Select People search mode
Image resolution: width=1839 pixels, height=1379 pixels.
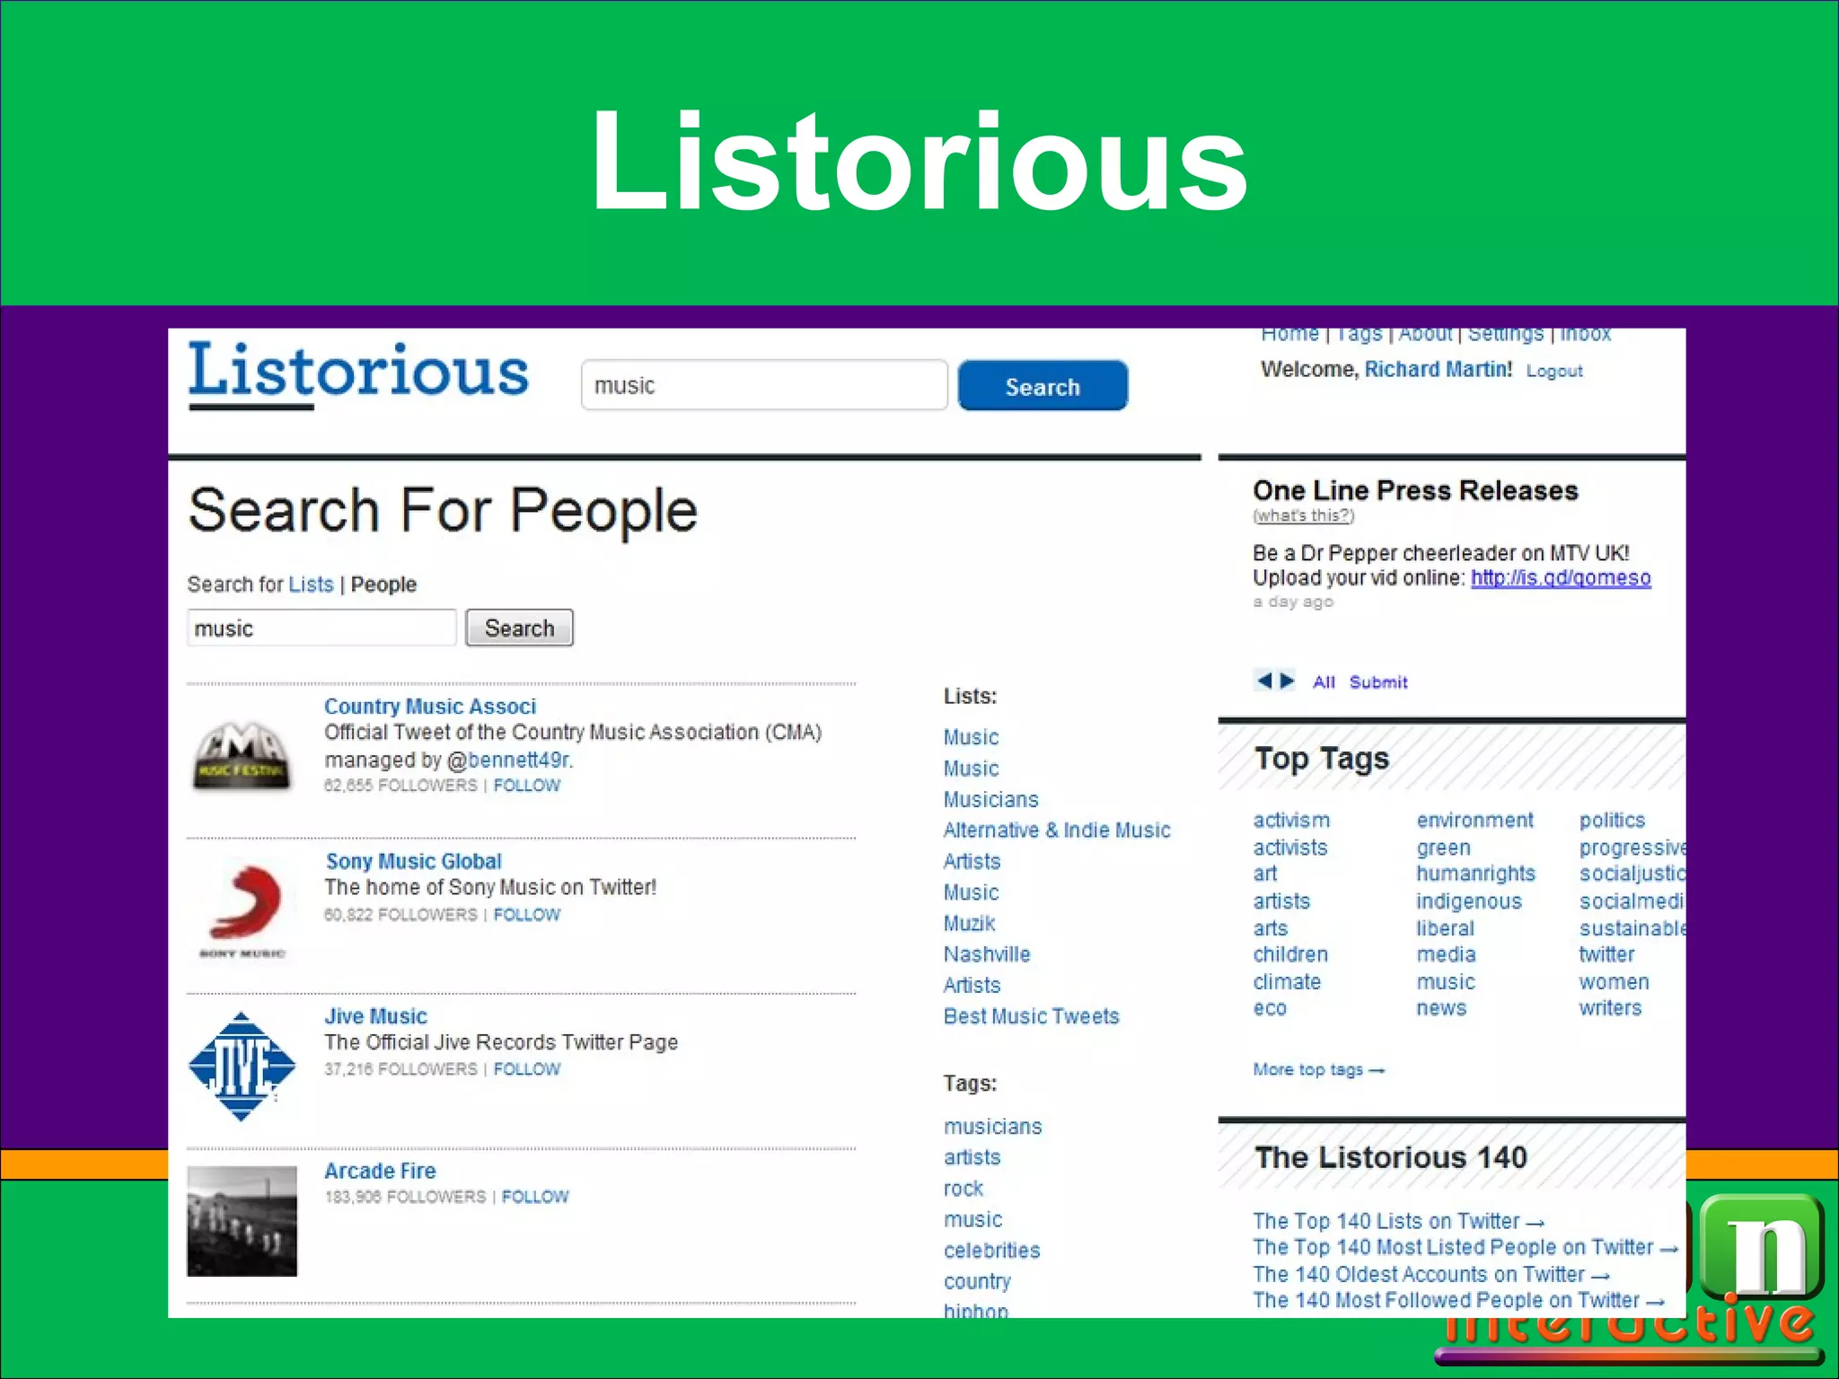(383, 584)
